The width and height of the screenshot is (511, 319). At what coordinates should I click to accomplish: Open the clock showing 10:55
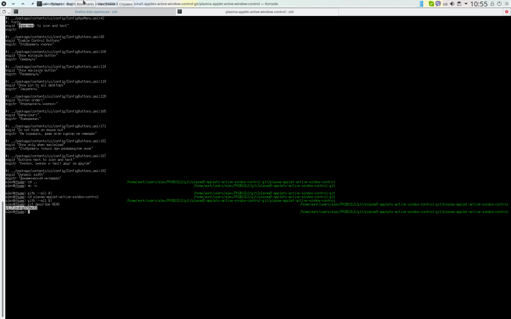click(479, 4)
